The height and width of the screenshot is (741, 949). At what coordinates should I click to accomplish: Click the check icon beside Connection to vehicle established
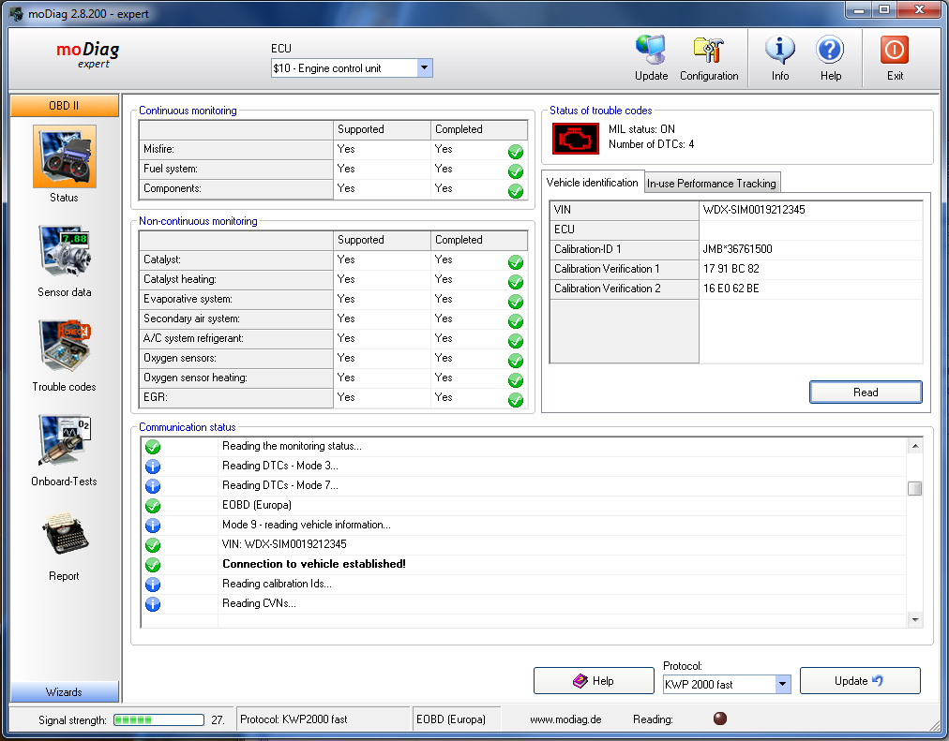pyautogui.click(x=153, y=565)
